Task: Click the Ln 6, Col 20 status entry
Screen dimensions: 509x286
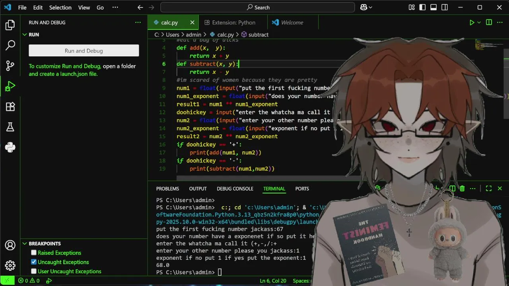Action: [273, 280]
